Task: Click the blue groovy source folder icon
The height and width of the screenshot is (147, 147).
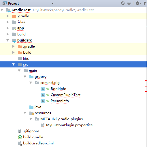Action: click(x=31, y=77)
